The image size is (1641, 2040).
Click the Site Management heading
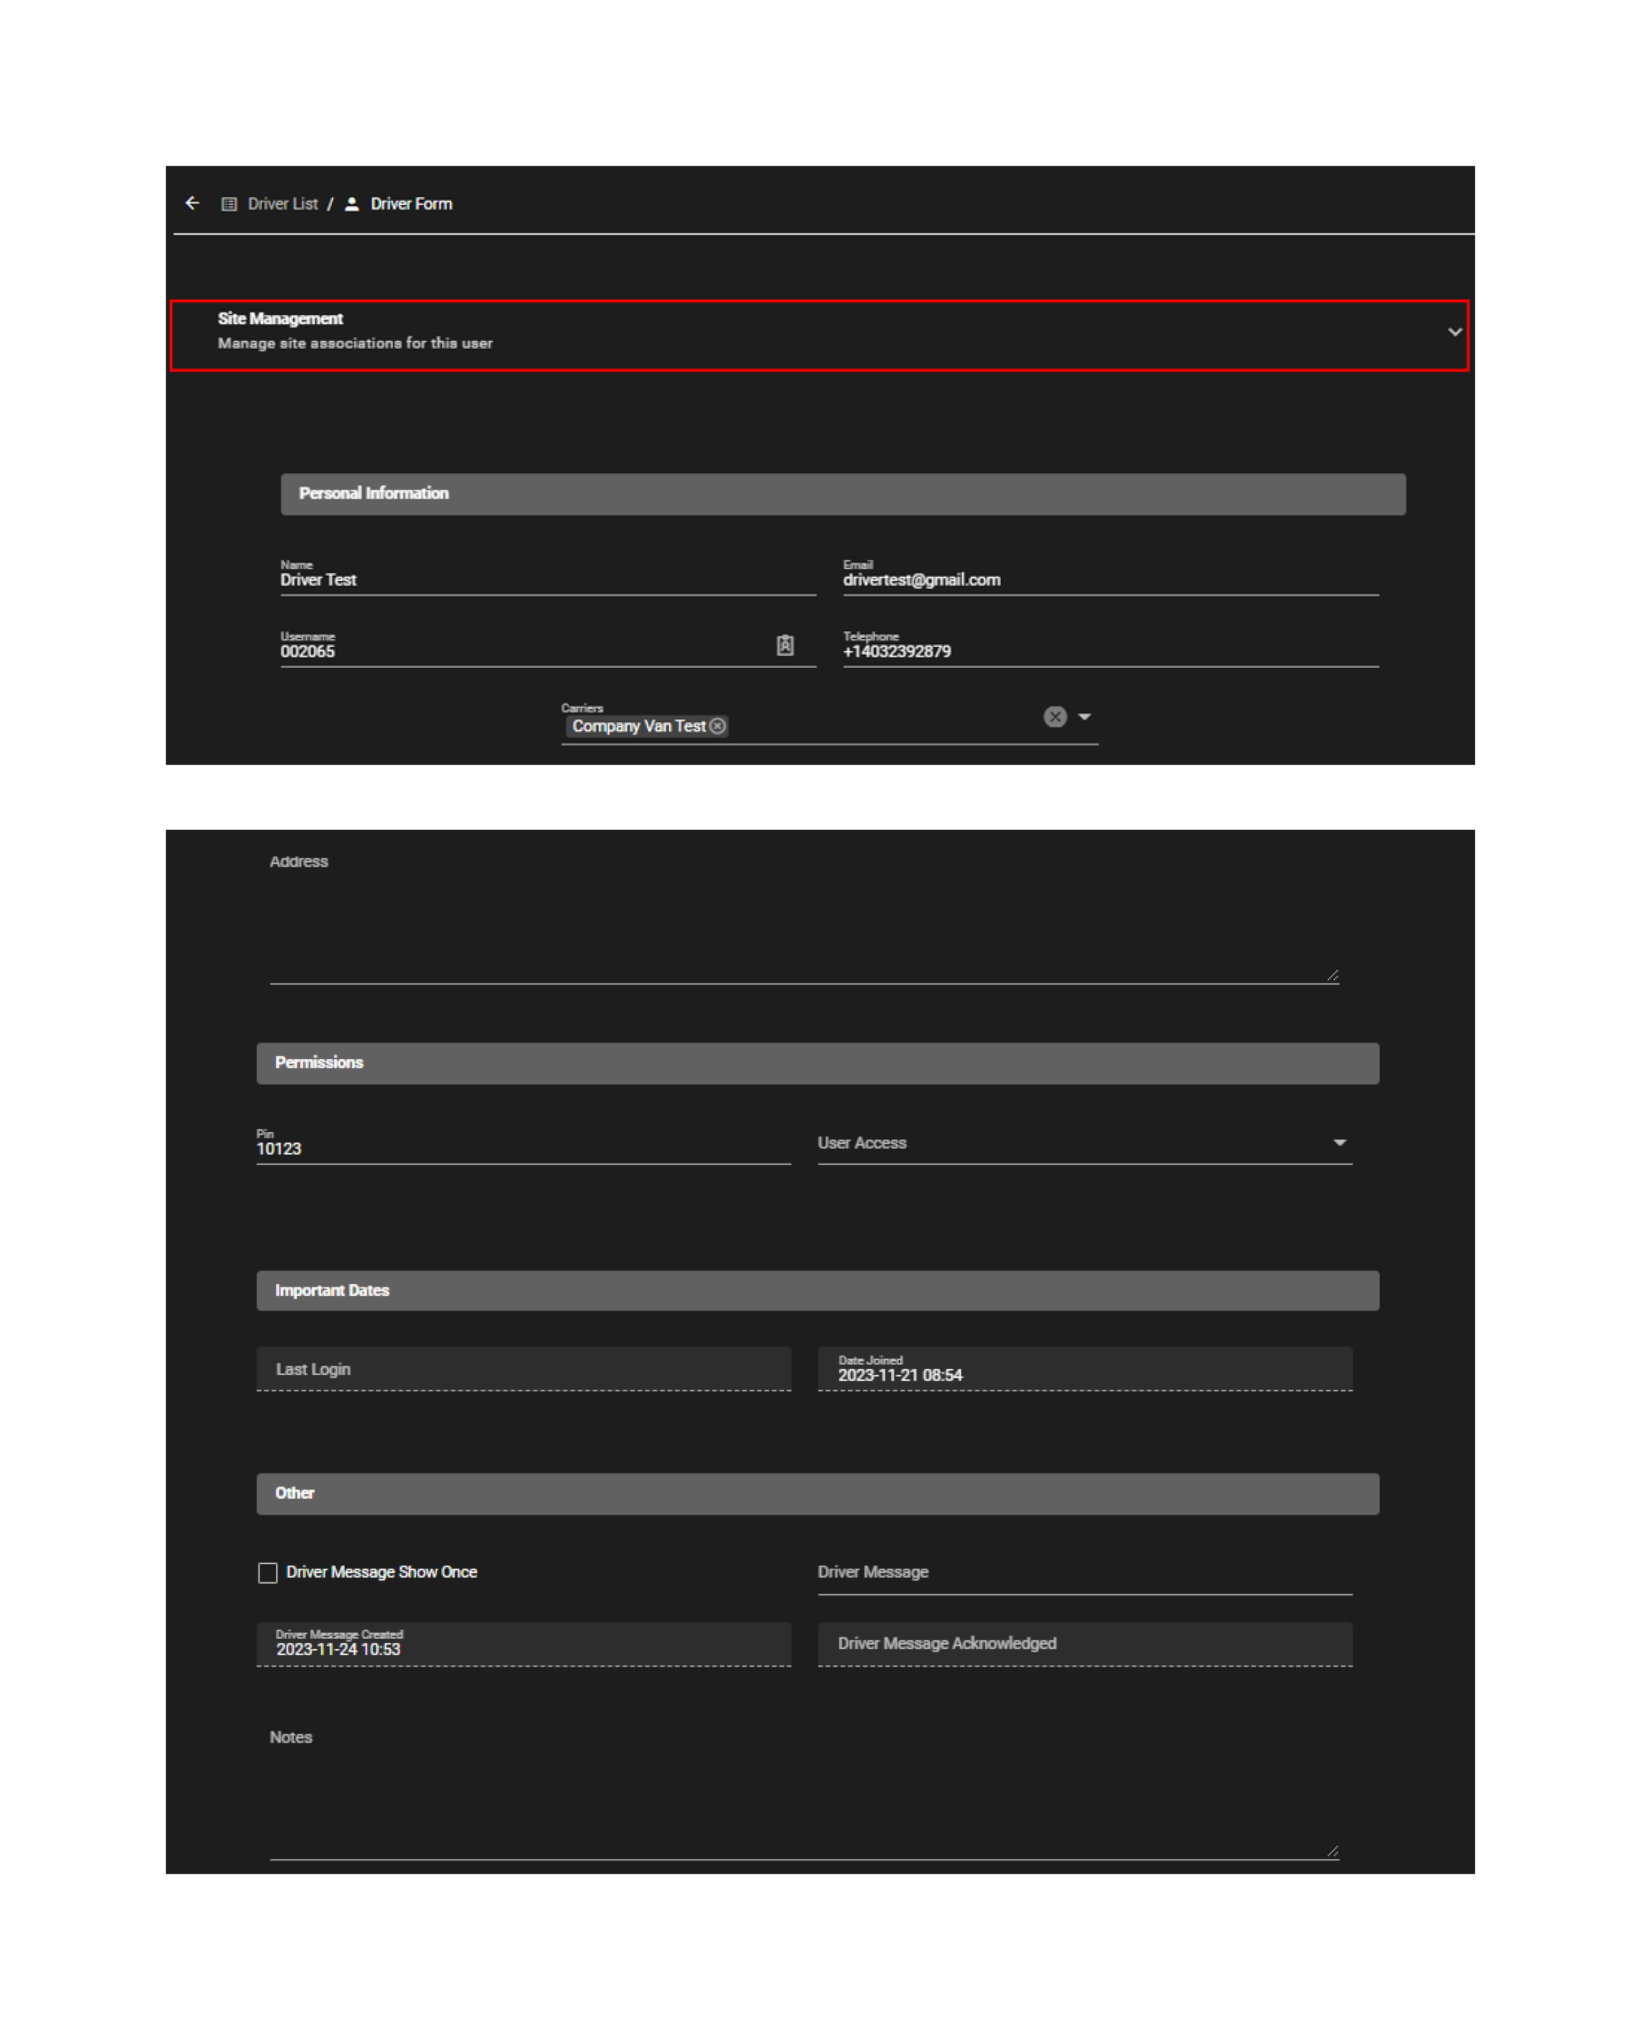(x=280, y=319)
